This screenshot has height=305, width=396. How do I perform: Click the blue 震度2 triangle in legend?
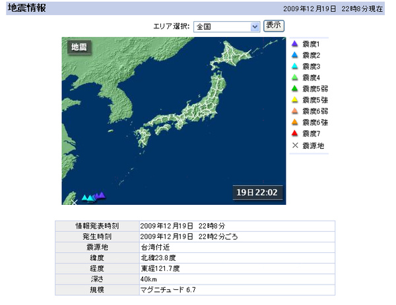pos(294,55)
